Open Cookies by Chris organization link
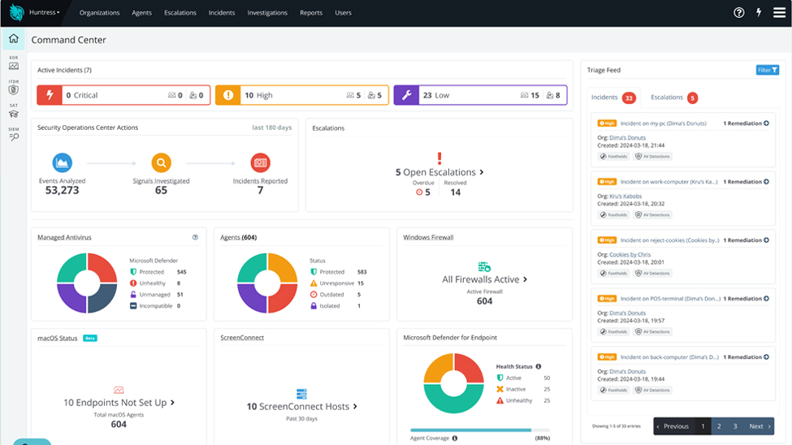This screenshot has height=445, width=792. [630, 254]
